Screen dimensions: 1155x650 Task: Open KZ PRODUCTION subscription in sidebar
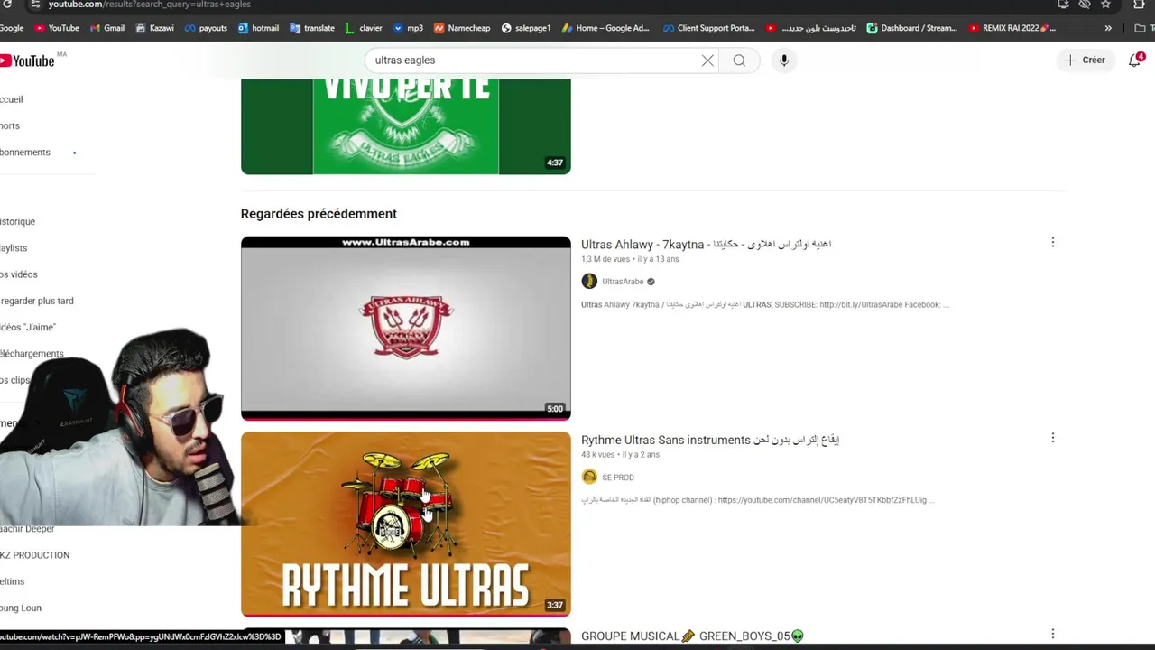(x=35, y=555)
